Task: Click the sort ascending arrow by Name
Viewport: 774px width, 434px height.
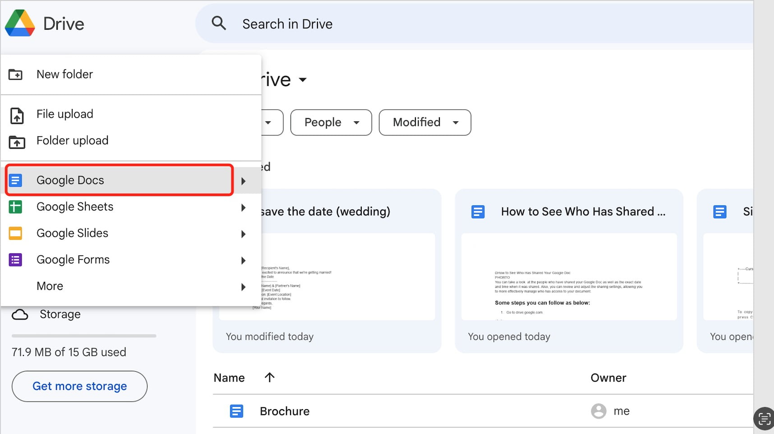Action: pos(269,378)
